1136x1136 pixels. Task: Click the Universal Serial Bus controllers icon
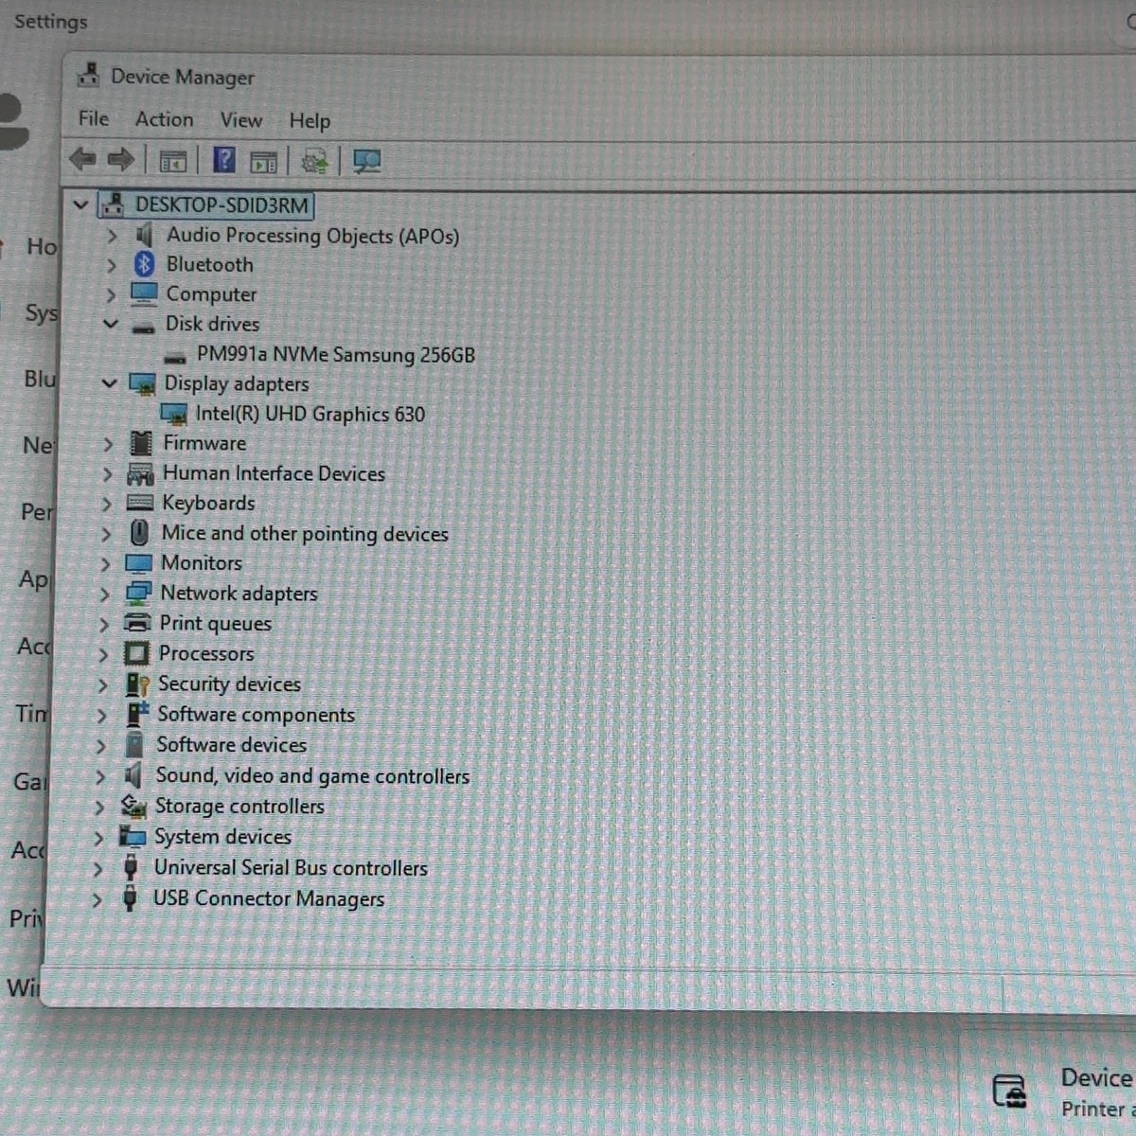tap(131, 867)
